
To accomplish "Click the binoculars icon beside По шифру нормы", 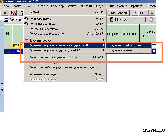I will tap(26, 18).
